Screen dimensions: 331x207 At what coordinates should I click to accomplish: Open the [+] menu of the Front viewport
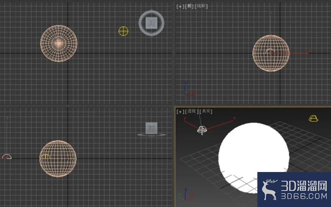click(180, 6)
